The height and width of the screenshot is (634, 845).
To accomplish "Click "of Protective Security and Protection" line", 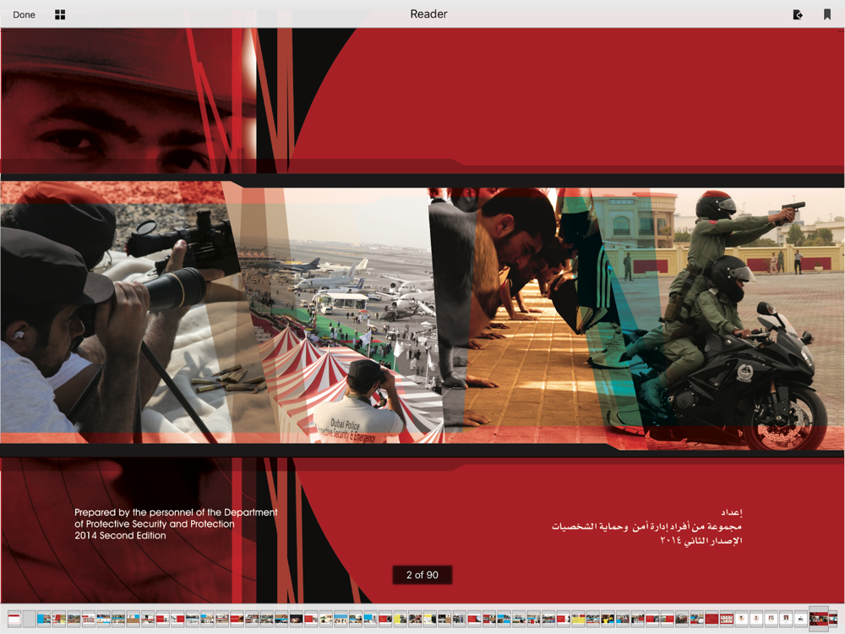I will point(155,524).
